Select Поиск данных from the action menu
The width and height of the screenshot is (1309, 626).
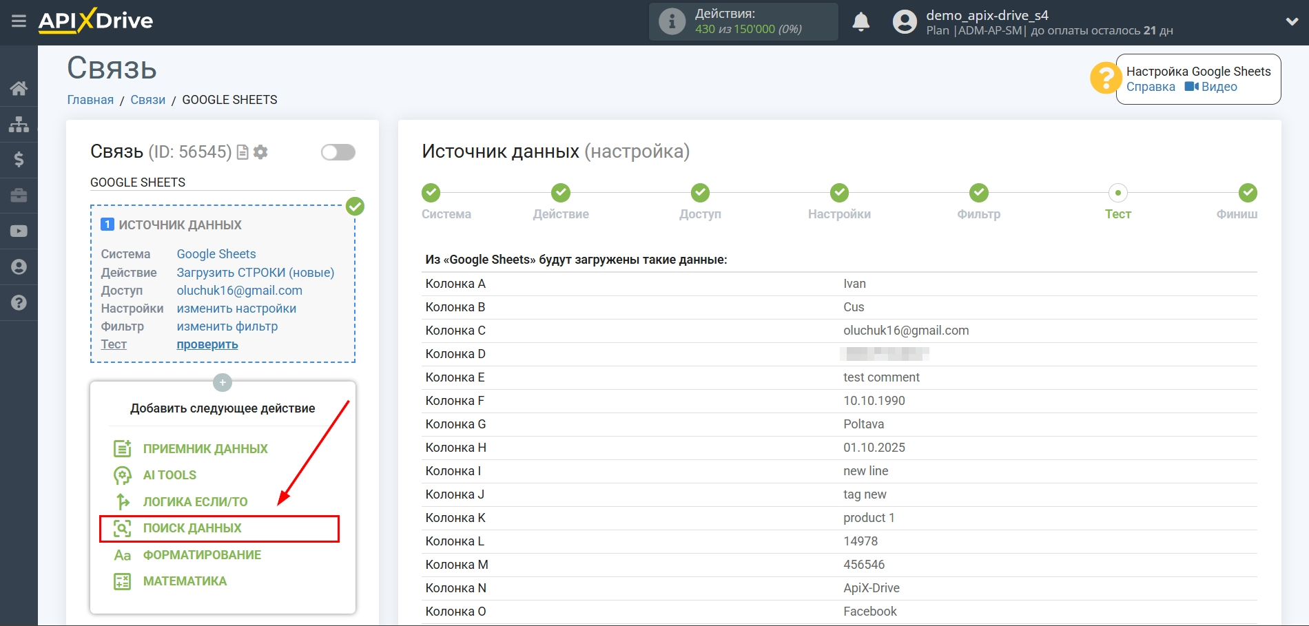pyautogui.click(x=192, y=528)
